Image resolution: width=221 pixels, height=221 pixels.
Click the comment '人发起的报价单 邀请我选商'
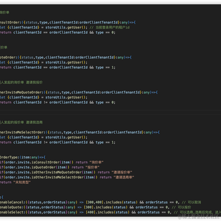[21, 122]
